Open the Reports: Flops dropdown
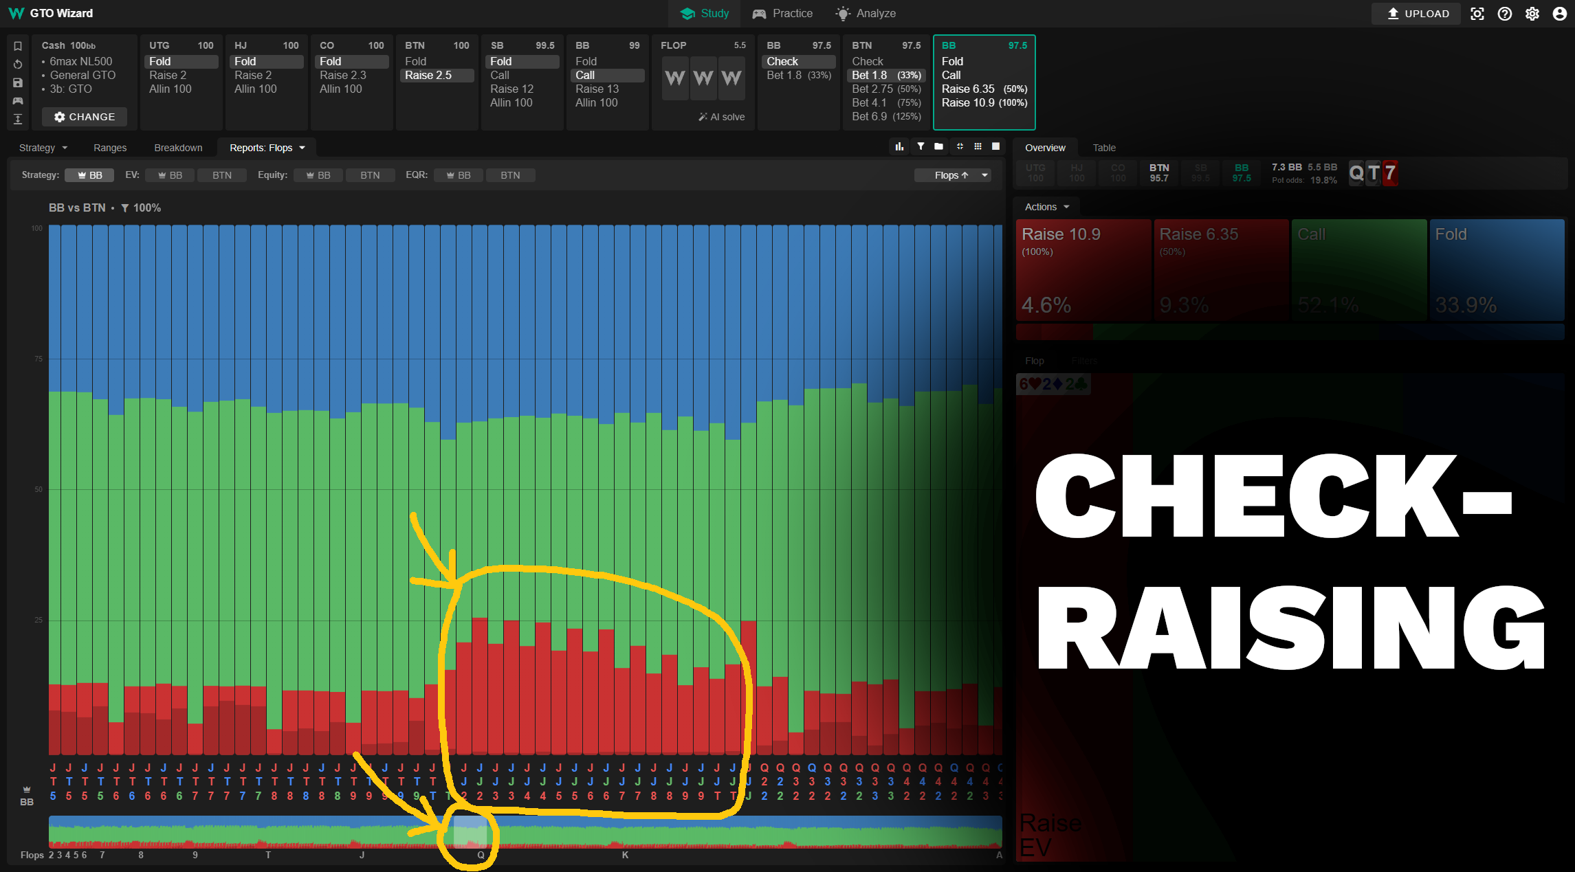Viewport: 1575px width, 872px height. (x=267, y=148)
